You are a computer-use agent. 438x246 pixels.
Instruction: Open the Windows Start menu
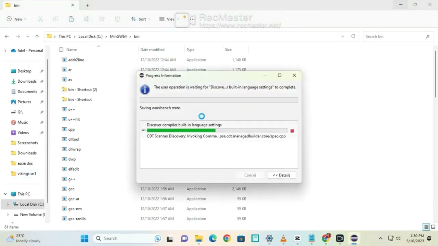(x=84, y=238)
